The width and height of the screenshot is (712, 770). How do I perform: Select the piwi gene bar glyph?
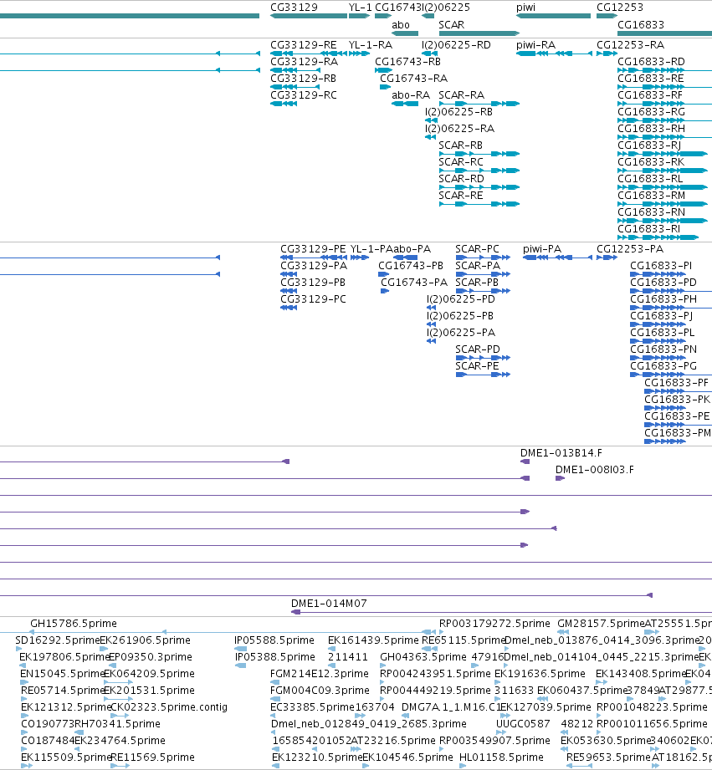click(x=553, y=16)
